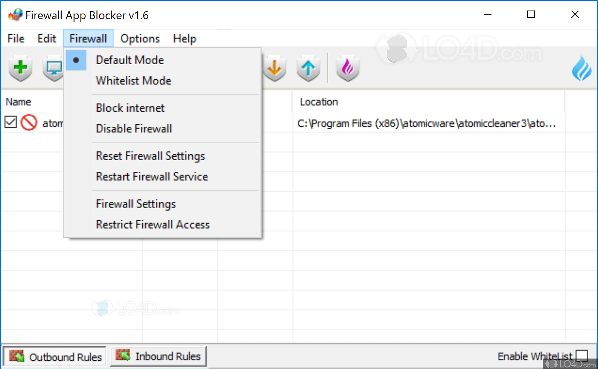The width and height of the screenshot is (598, 369).
Task: Click the blue flame logo at top right
Action: (x=581, y=68)
